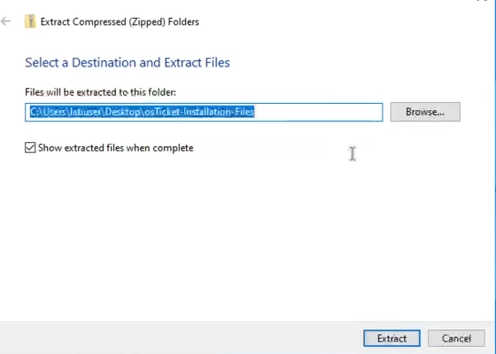This screenshot has height=354, width=496.
Task: Click the back arrow in the title bar
Action: click(5, 21)
